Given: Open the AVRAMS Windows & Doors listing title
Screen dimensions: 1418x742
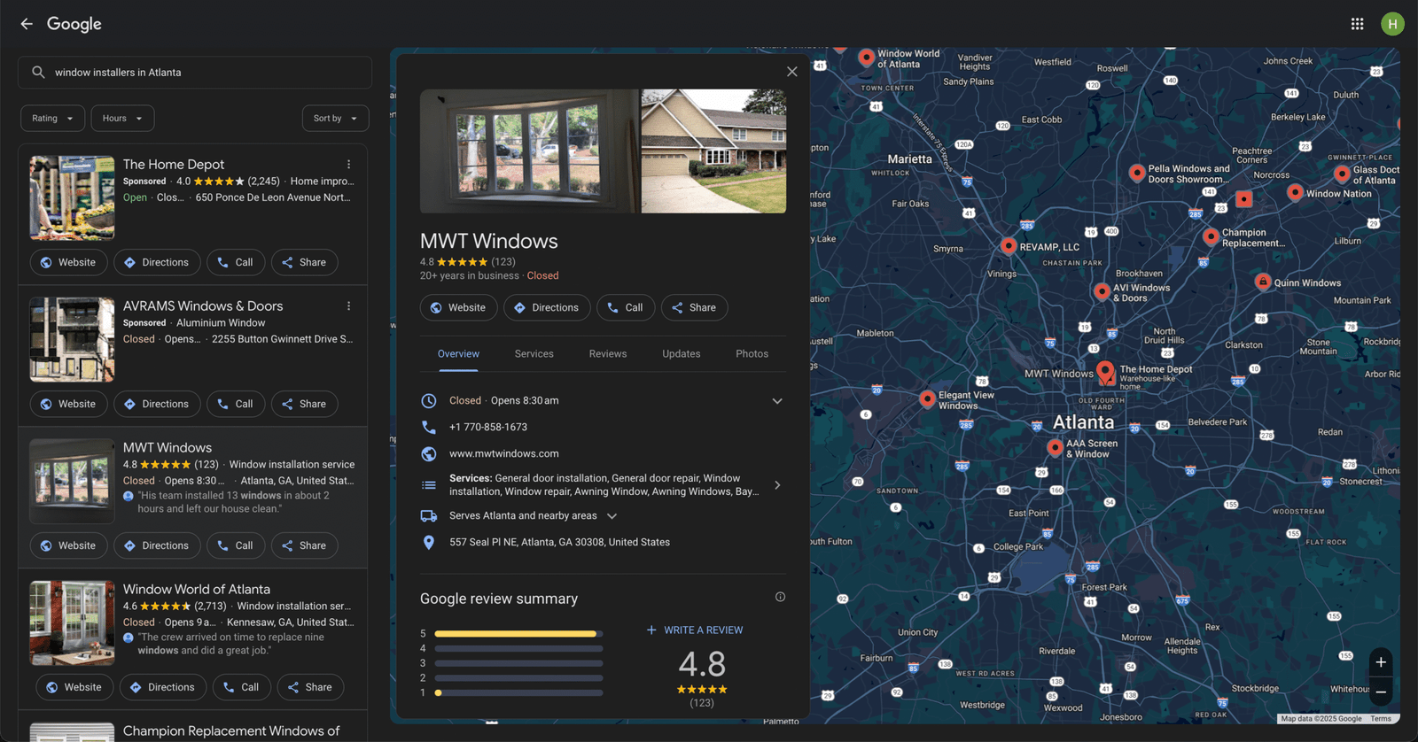Looking at the screenshot, I should [203, 306].
